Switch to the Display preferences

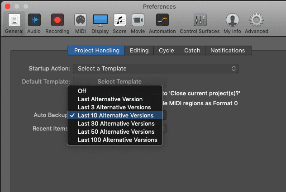pos(100,23)
